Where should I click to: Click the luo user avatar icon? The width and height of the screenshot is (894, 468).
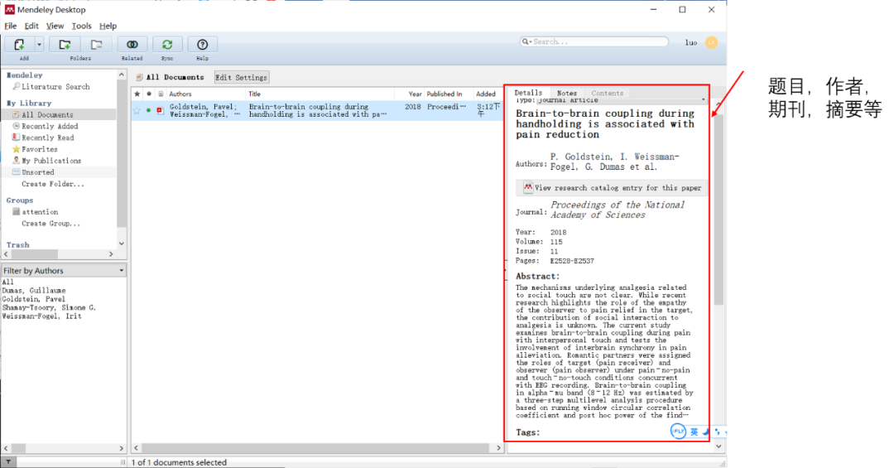712,42
